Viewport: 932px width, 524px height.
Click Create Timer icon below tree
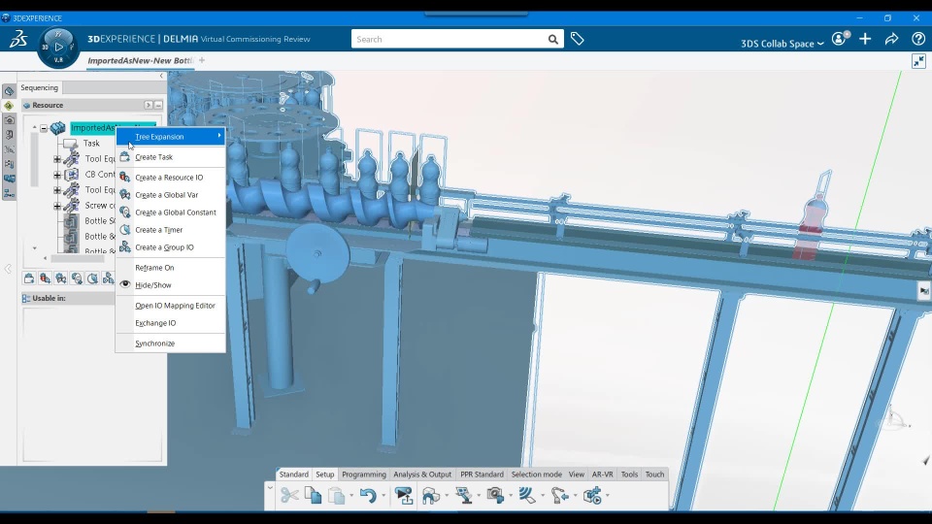click(x=92, y=278)
